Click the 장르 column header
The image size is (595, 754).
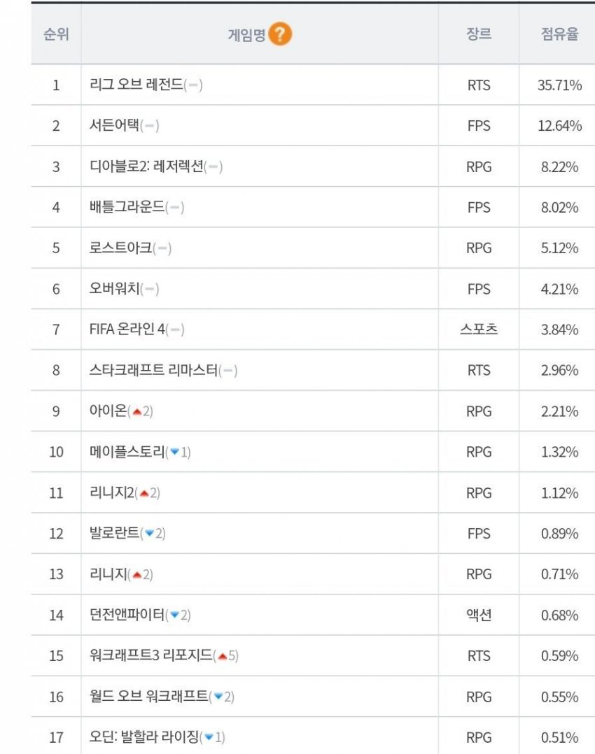point(479,34)
